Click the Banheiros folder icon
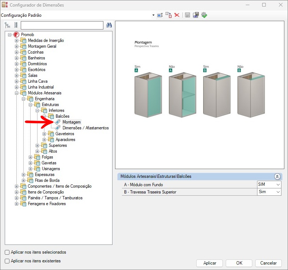This screenshot has width=288, height=270. click(23, 58)
